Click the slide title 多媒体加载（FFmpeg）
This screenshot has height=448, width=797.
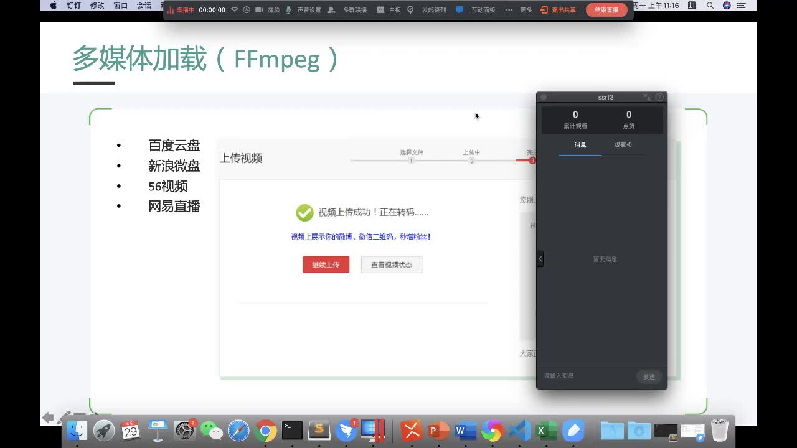point(206,58)
